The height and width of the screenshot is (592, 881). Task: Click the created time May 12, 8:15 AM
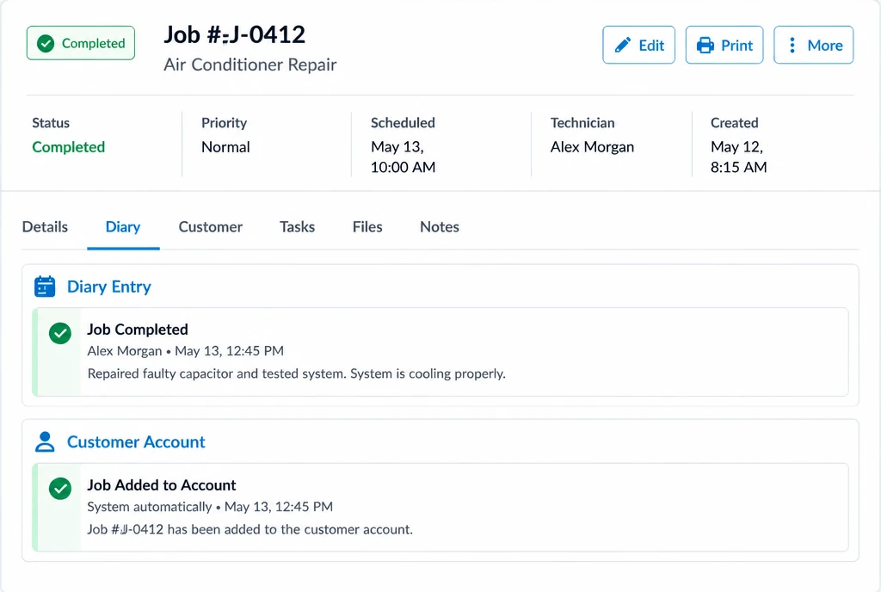[738, 157]
